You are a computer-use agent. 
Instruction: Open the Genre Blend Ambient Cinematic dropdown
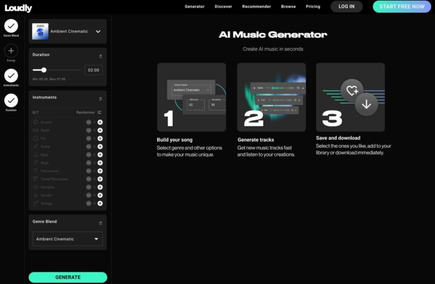click(x=68, y=239)
